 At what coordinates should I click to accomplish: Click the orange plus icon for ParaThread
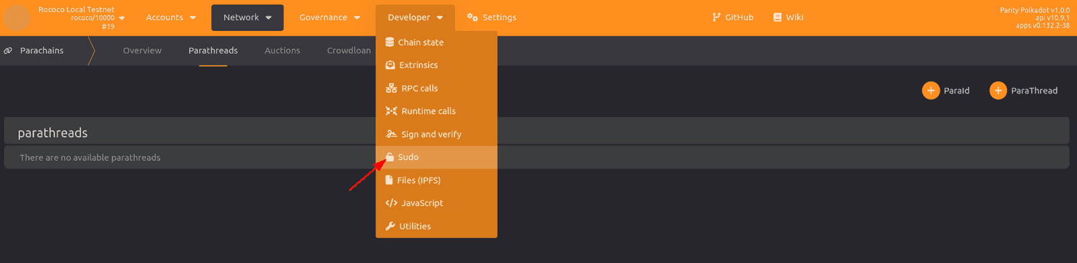(x=998, y=90)
